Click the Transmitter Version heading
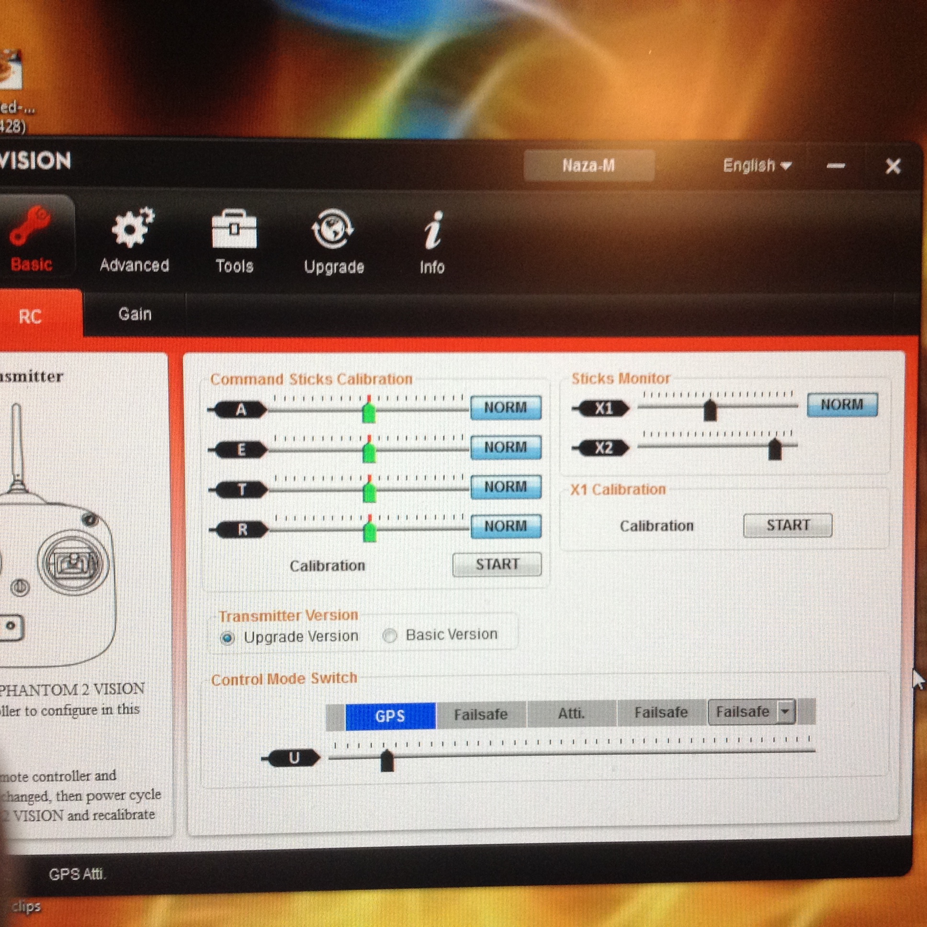This screenshot has width=927, height=927. click(x=288, y=615)
